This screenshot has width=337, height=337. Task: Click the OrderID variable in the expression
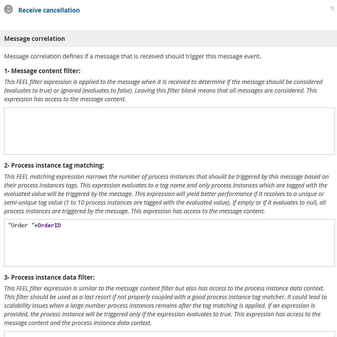pyautogui.click(x=49, y=225)
